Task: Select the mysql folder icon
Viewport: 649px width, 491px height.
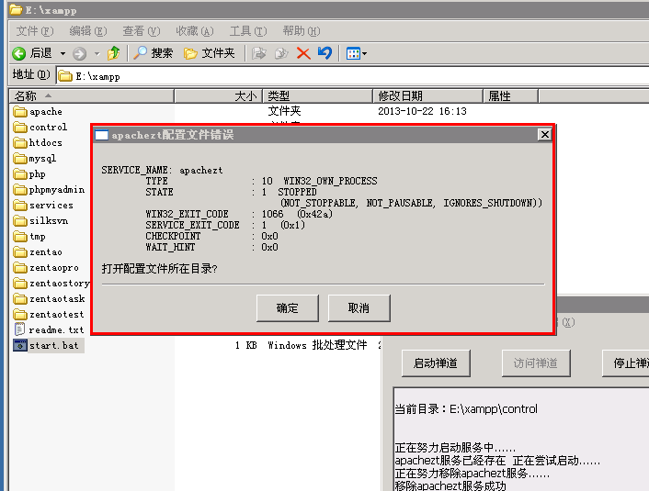Action: tap(20, 158)
